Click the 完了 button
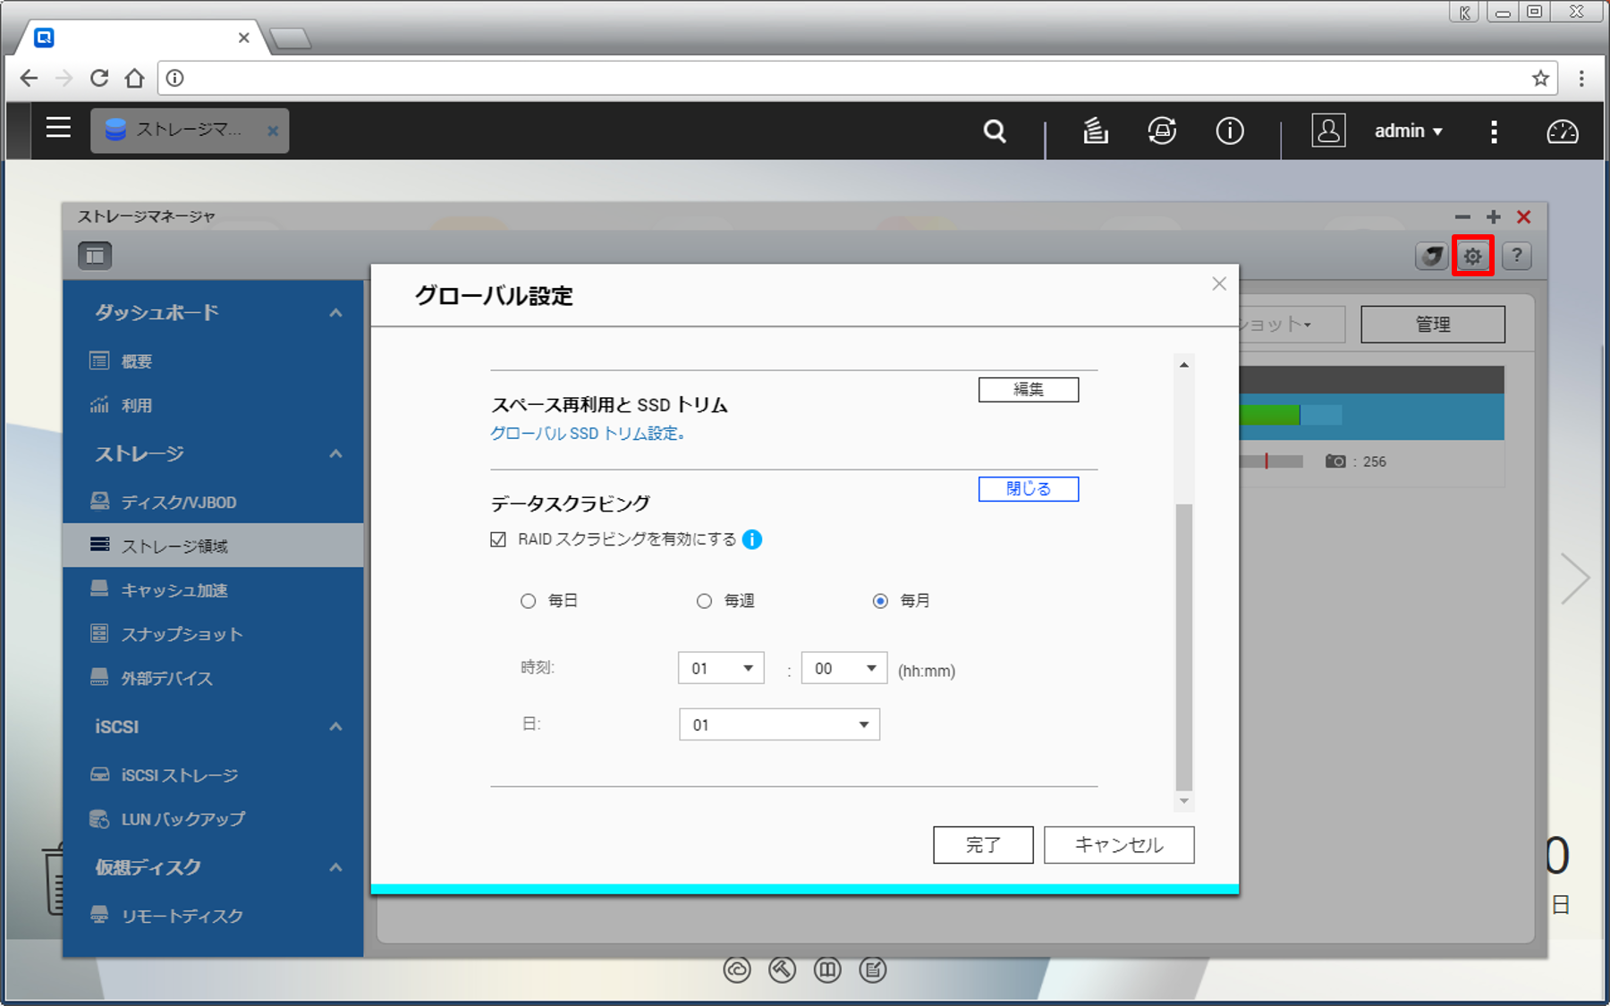The width and height of the screenshot is (1610, 1006). point(982,844)
